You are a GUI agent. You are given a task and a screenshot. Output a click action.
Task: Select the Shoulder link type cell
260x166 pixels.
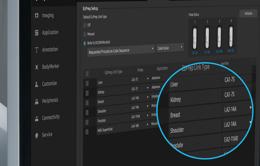click(x=113, y=110)
